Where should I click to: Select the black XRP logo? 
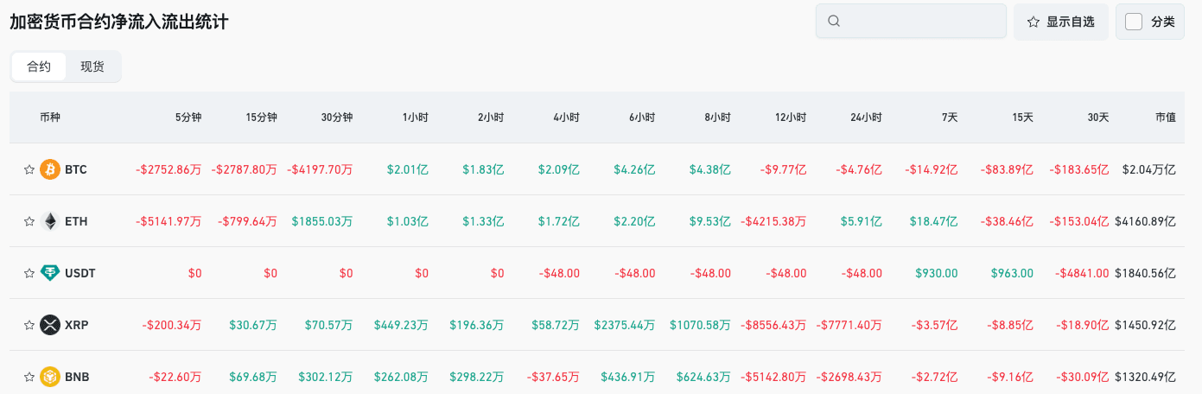pos(50,325)
